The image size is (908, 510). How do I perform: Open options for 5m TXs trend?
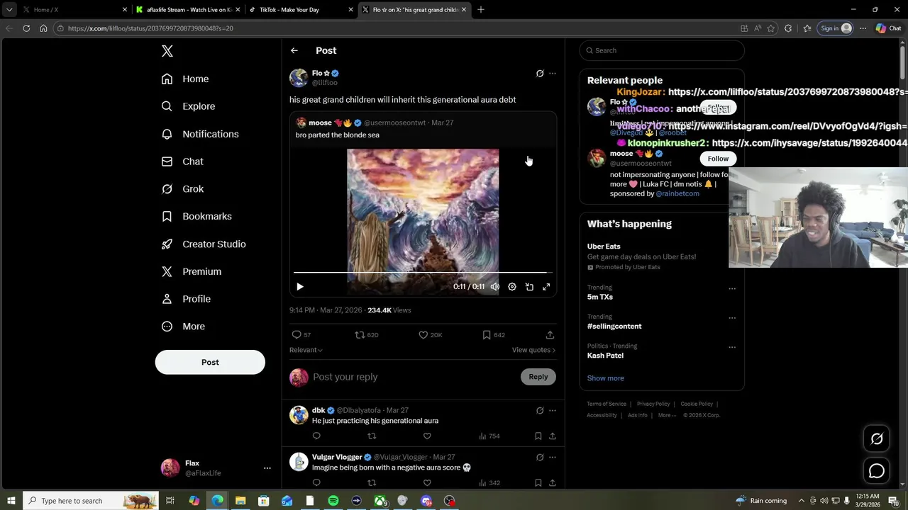click(x=732, y=288)
